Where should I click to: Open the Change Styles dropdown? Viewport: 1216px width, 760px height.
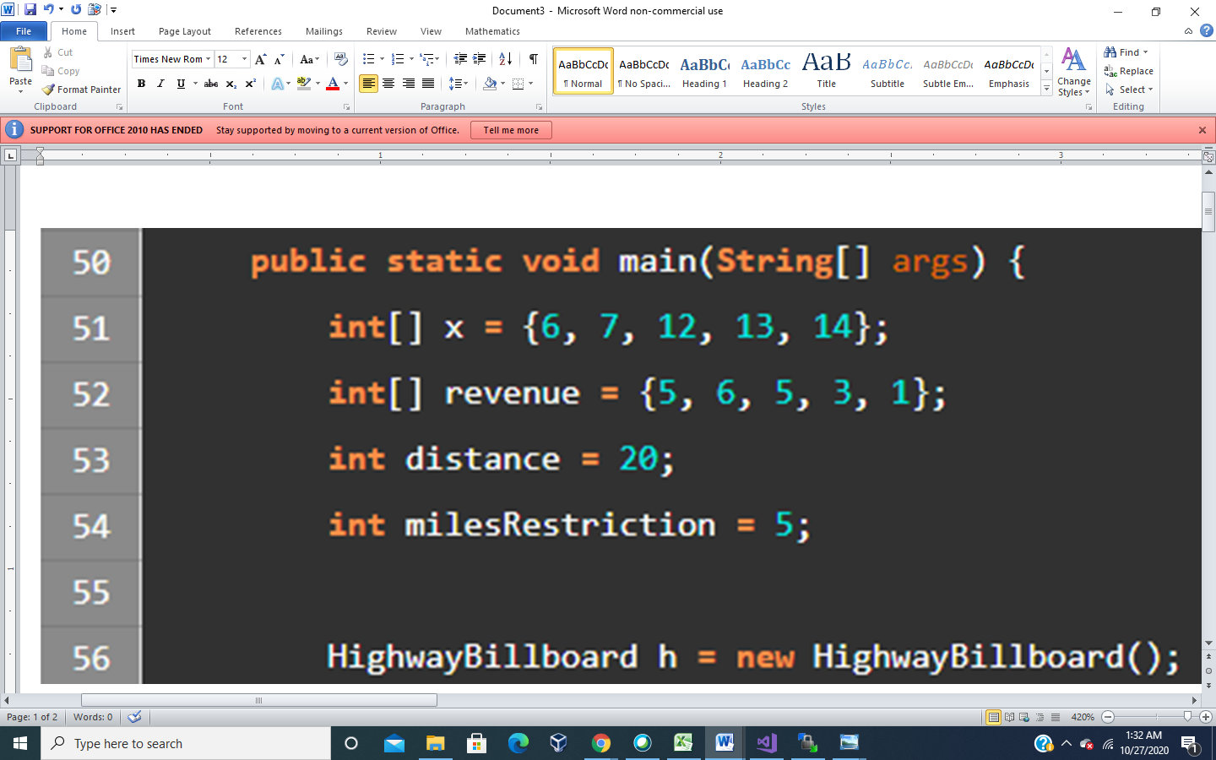(1074, 73)
